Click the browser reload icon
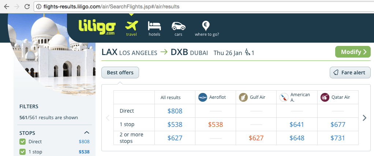 [x=27, y=7]
